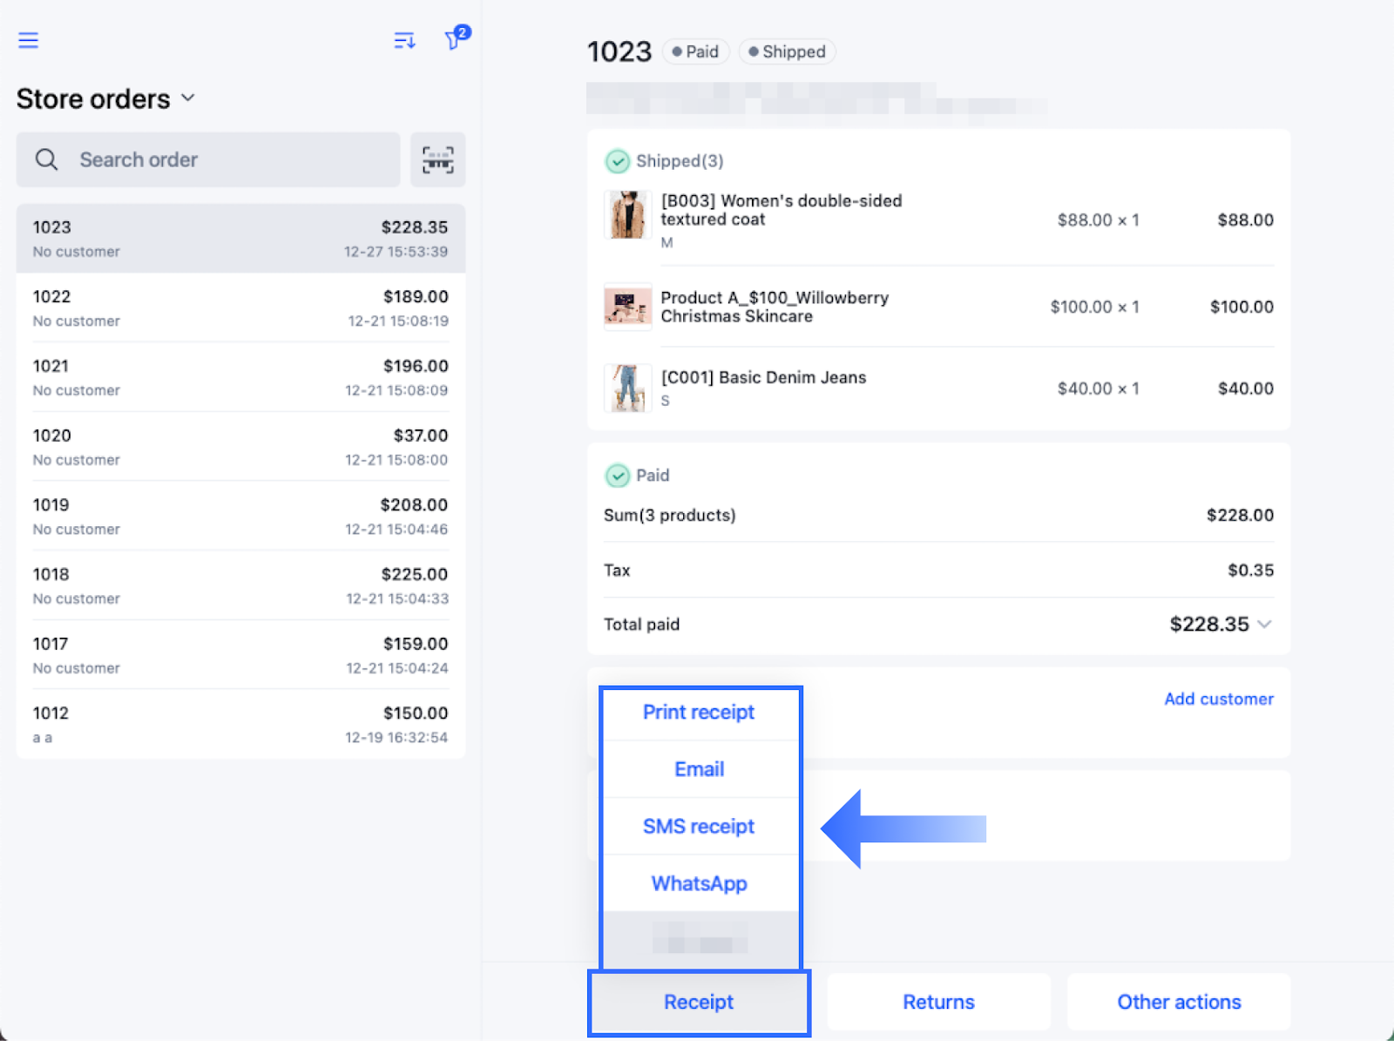Click Product A_$100_Willowberry Christmas Skincare name

pos(775,307)
